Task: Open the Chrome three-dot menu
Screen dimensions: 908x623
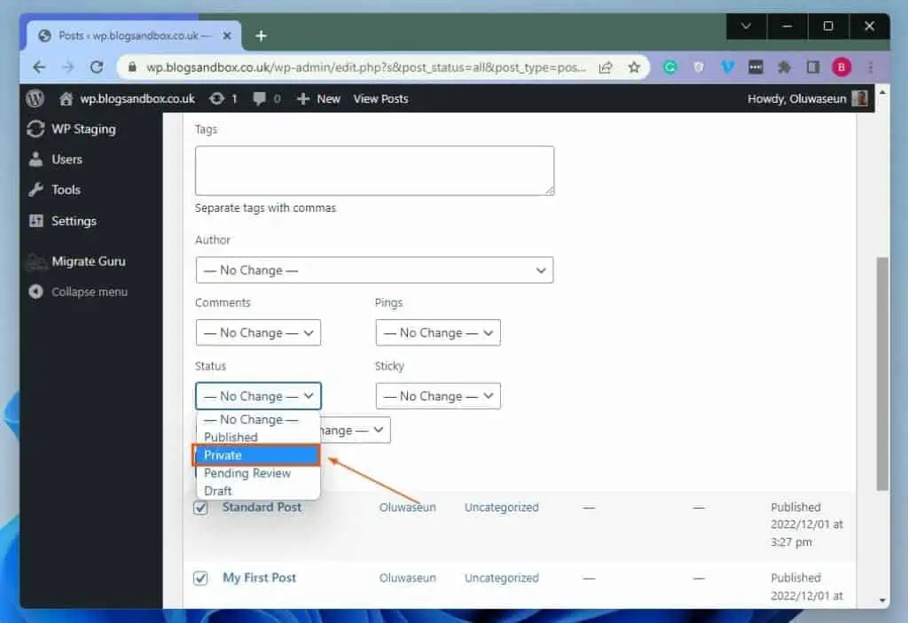Action: (x=871, y=67)
